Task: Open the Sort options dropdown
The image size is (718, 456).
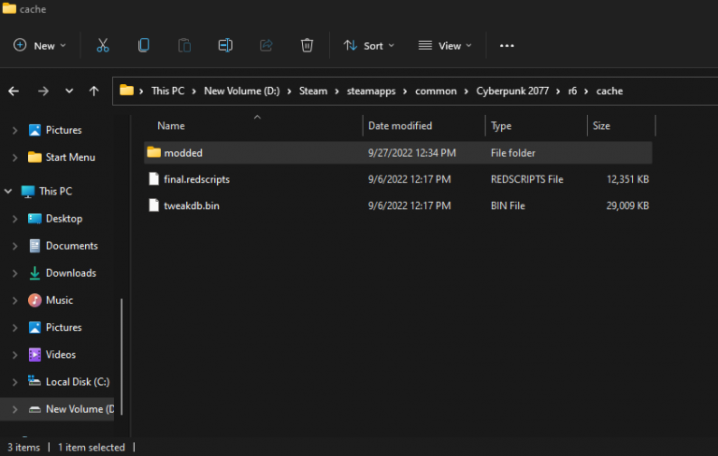Action: 369,45
